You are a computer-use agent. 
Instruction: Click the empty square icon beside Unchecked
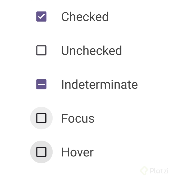coord(41,51)
